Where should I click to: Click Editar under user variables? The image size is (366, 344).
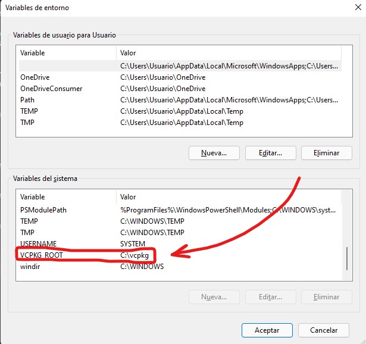coord(271,153)
